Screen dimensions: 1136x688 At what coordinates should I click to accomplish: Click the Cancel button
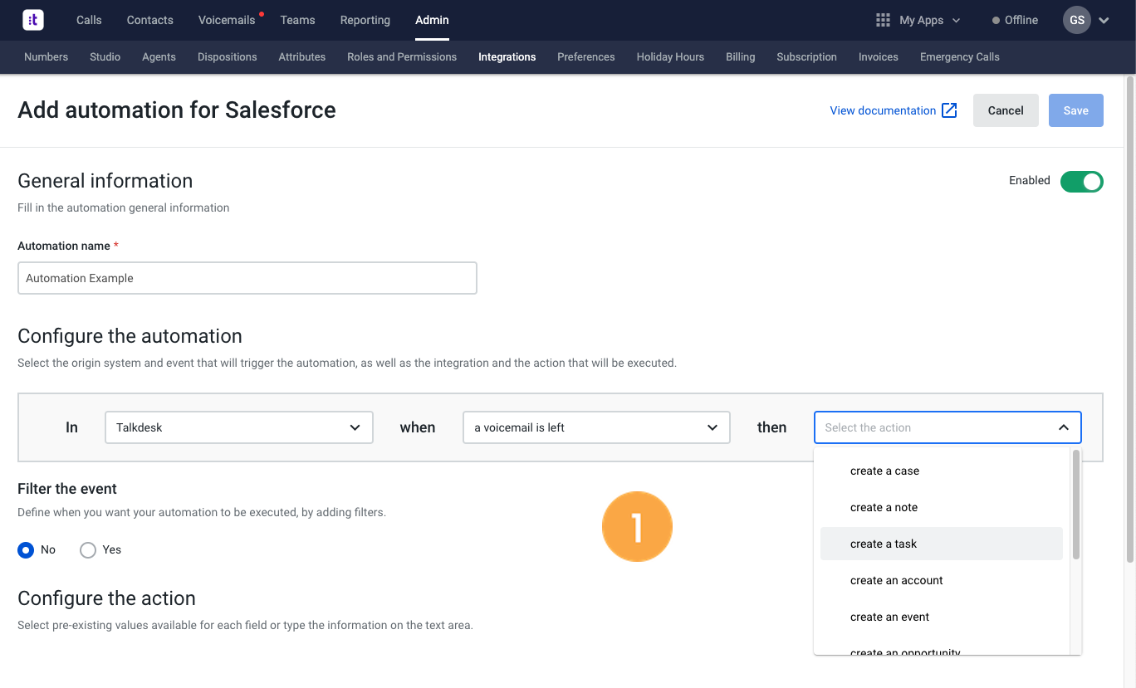click(1006, 110)
